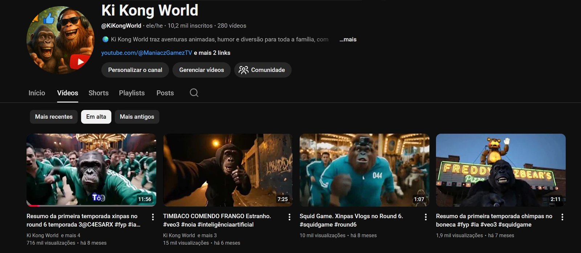Click 'Ki Kong World e mais 3' collaborators

(x=190, y=236)
